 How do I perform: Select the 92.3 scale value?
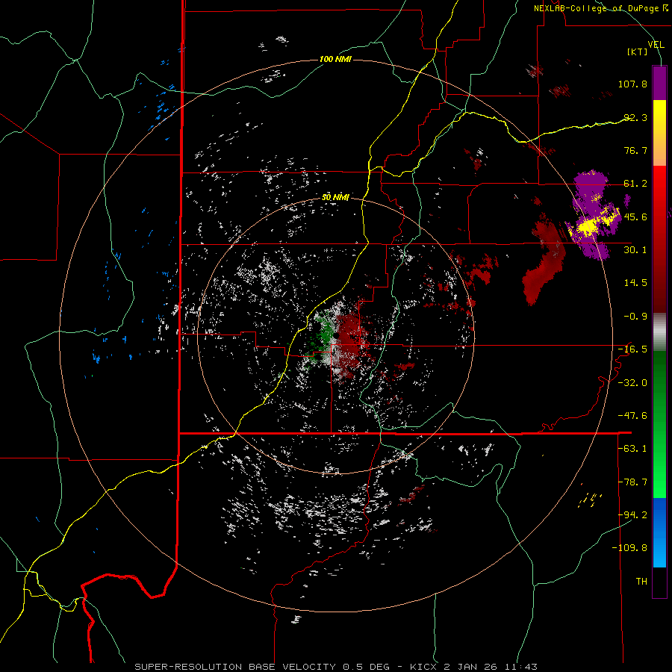tap(635, 117)
